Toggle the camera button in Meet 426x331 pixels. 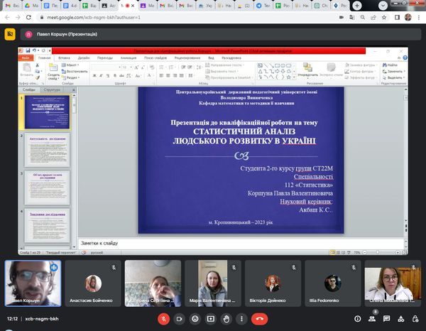click(x=179, y=319)
